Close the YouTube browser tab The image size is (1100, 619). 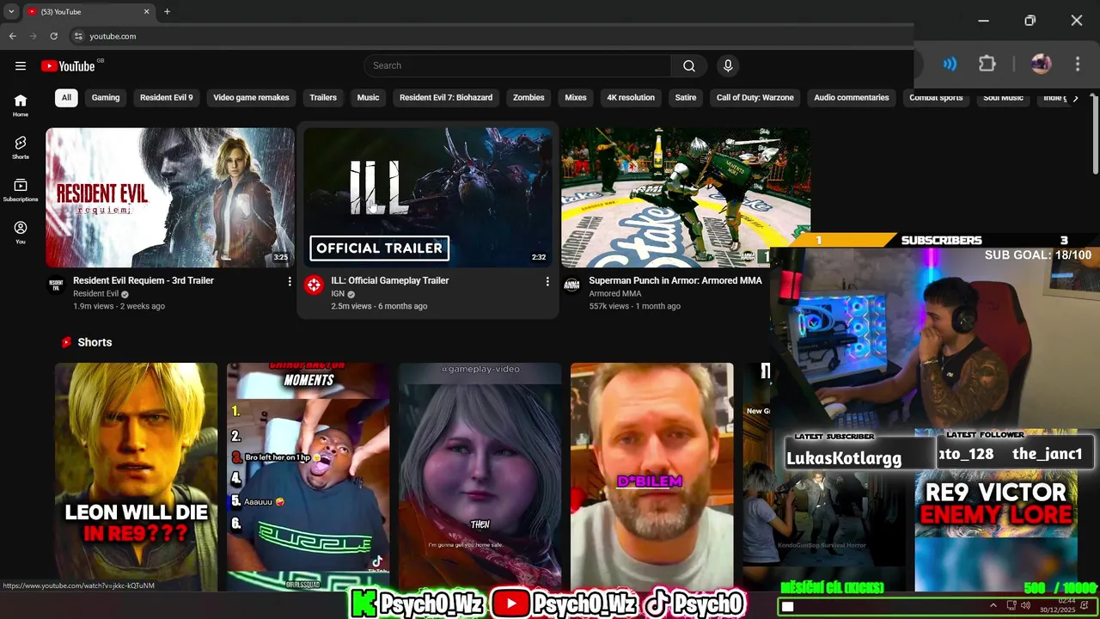coord(146,12)
